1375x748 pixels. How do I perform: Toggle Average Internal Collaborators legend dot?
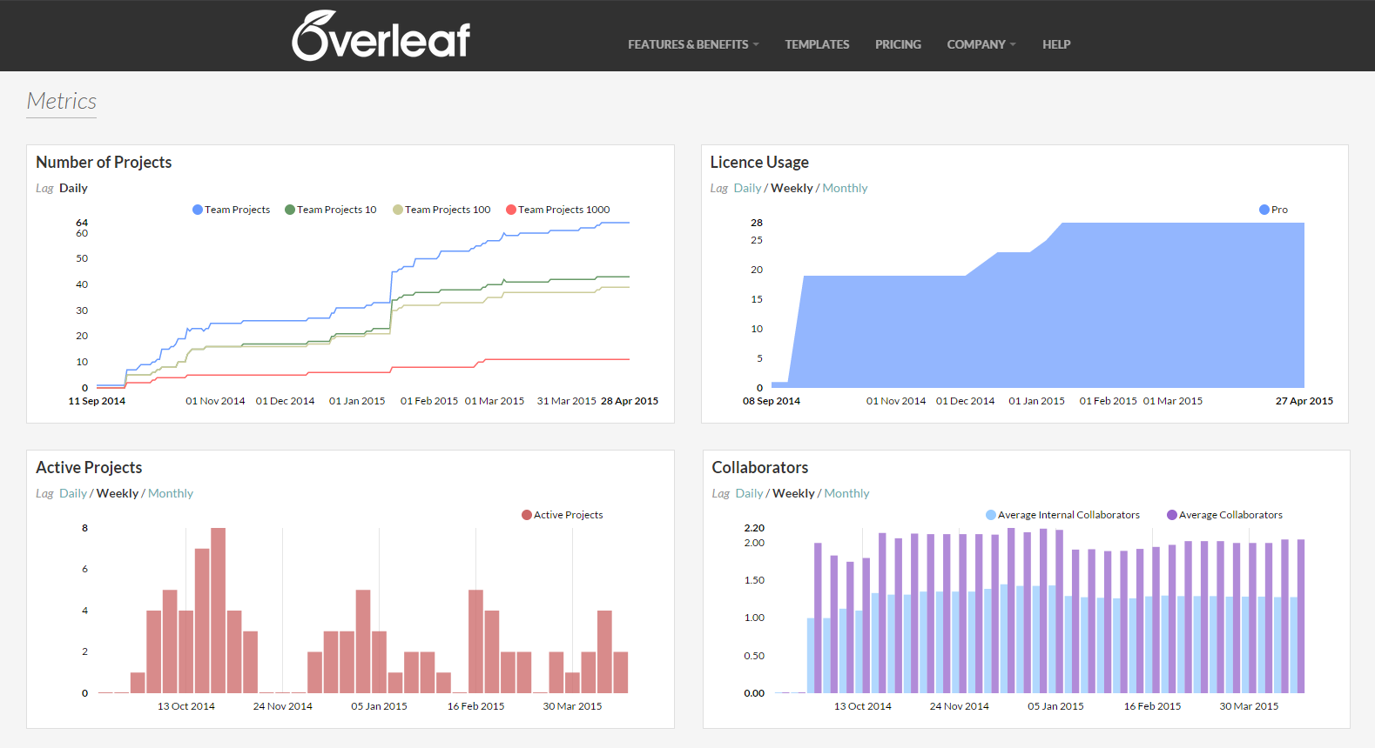pos(991,515)
